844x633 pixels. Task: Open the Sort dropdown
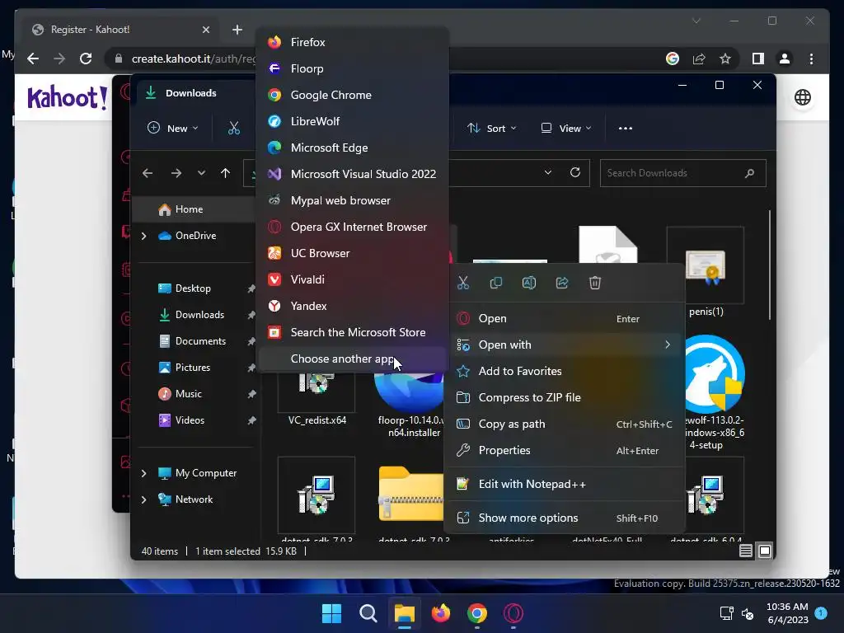click(x=491, y=128)
